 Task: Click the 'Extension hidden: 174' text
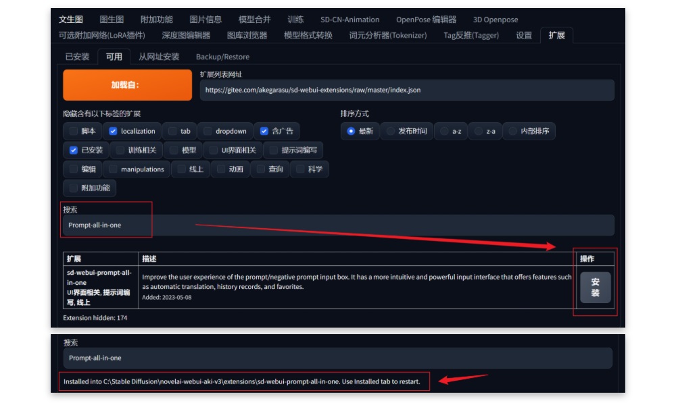[95, 318]
